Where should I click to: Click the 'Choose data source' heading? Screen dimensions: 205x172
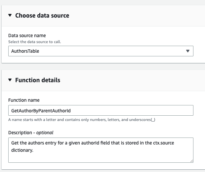[42, 16]
